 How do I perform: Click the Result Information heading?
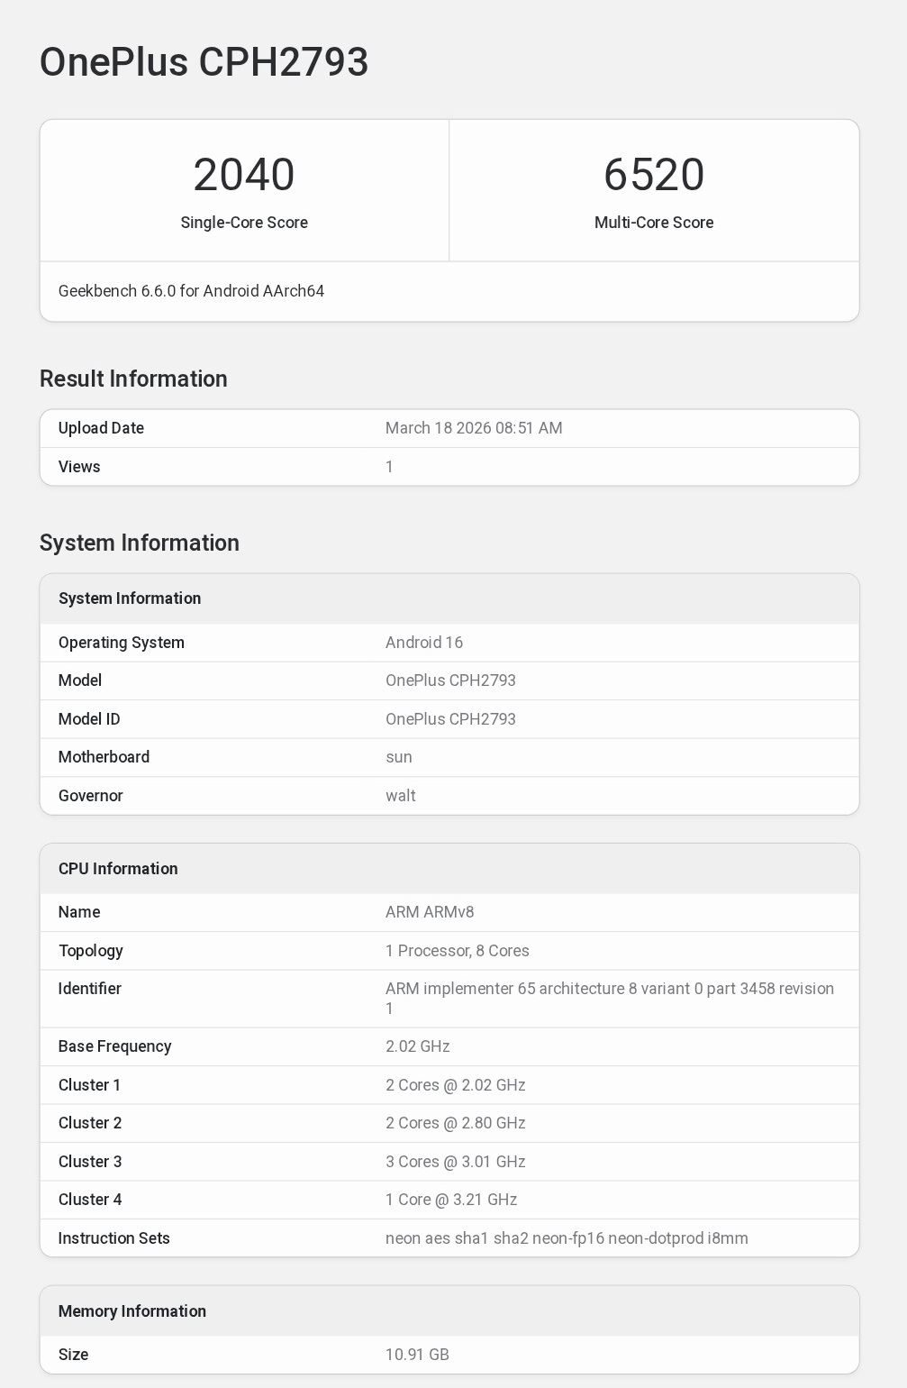[x=133, y=379]
